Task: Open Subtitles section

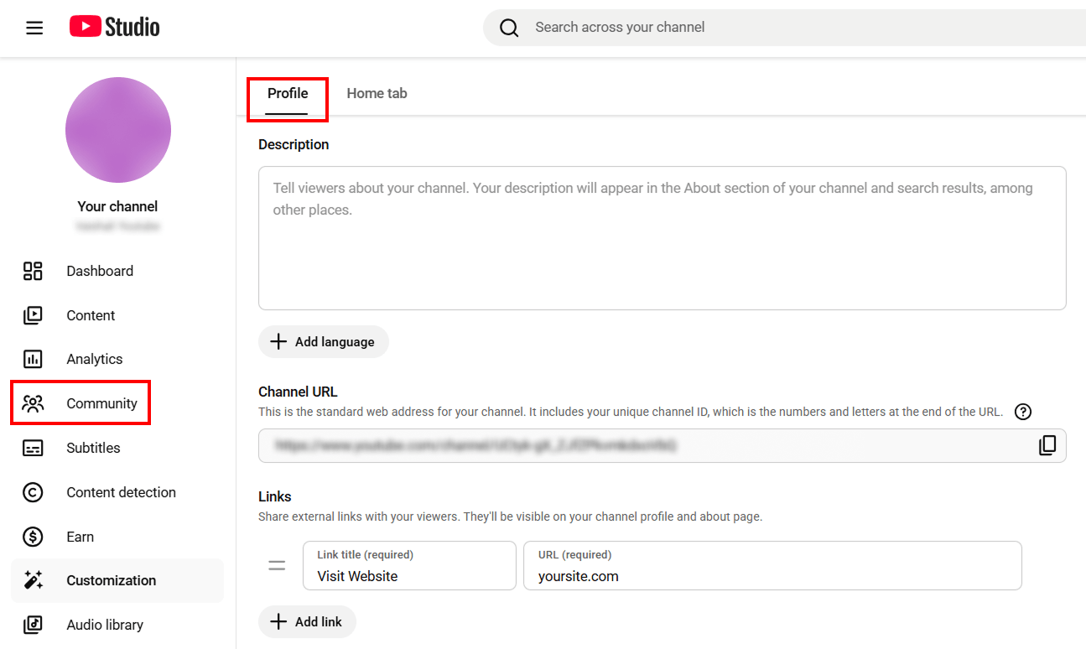Action: [x=93, y=448]
